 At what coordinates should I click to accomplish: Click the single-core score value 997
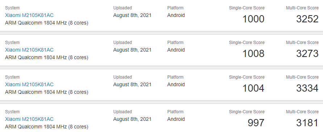click(256, 123)
